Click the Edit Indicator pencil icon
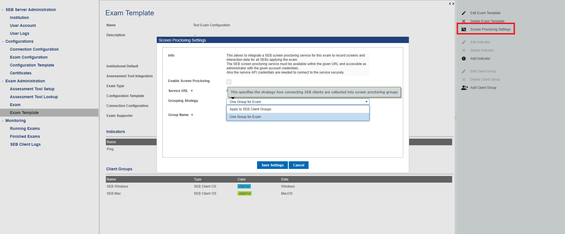This screenshot has height=234, width=565. coord(464,42)
